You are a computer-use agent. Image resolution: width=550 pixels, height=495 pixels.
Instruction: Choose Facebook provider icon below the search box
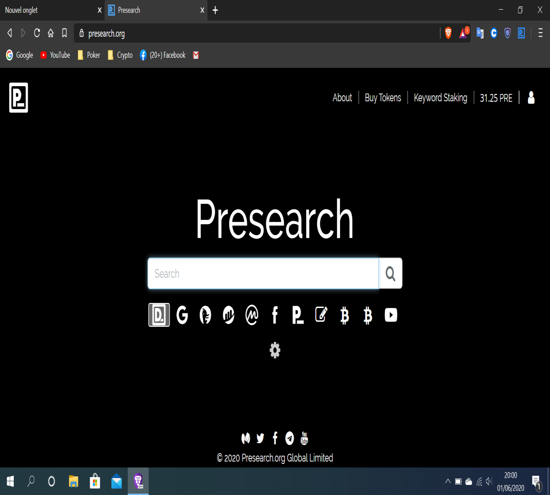(275, 315)
